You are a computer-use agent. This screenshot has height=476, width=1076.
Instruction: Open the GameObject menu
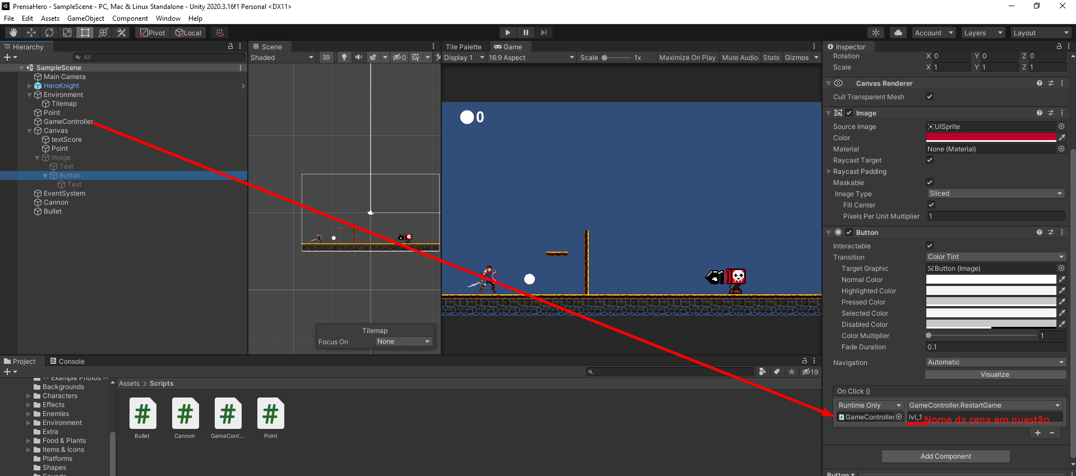(86, 19)
